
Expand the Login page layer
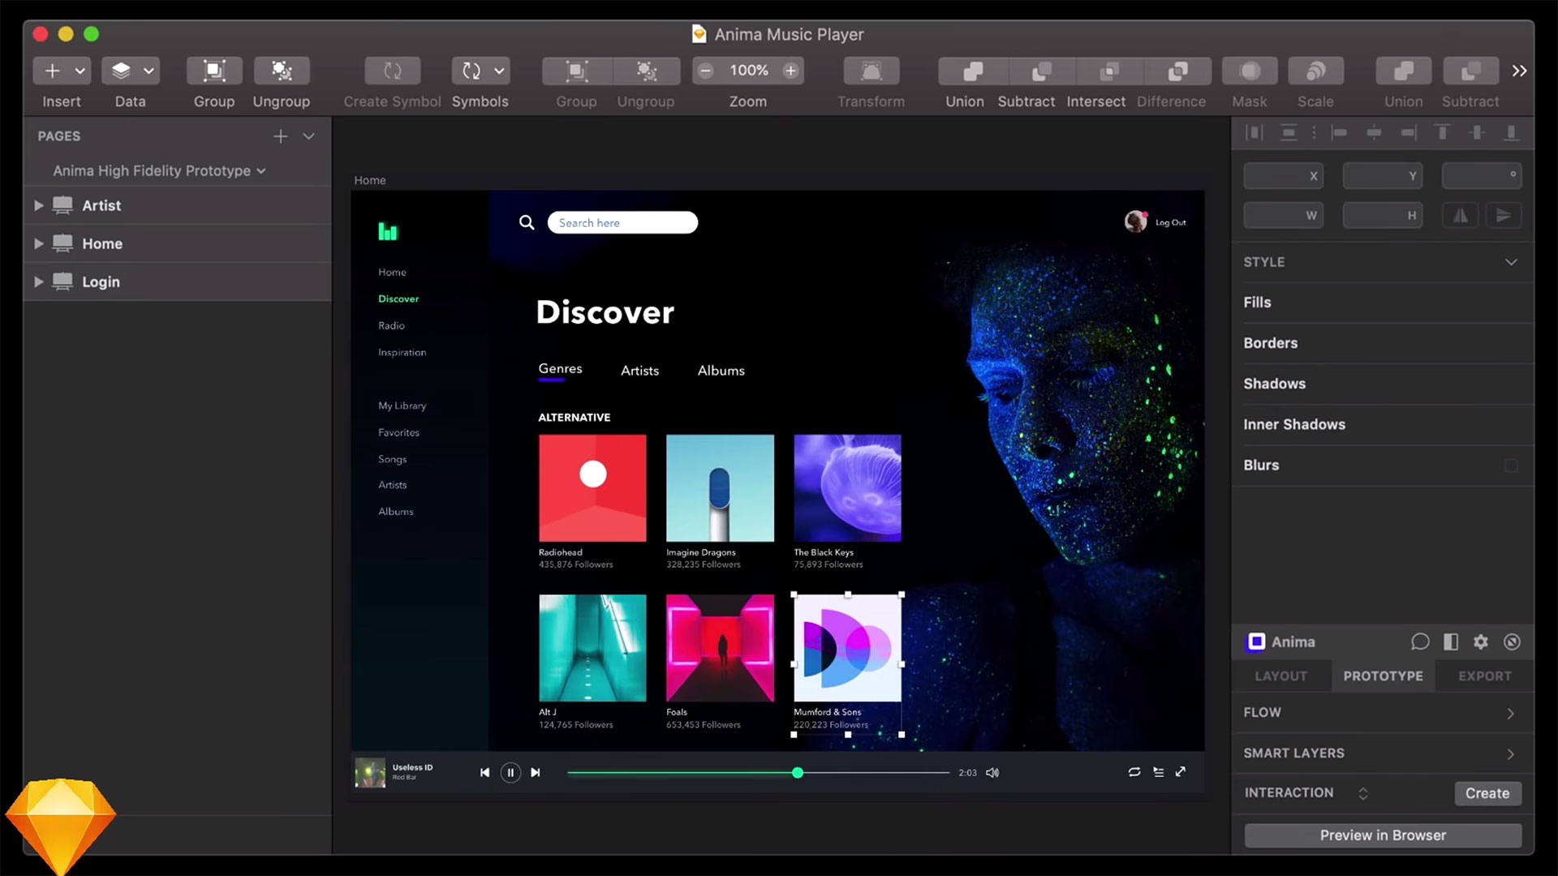37,281
